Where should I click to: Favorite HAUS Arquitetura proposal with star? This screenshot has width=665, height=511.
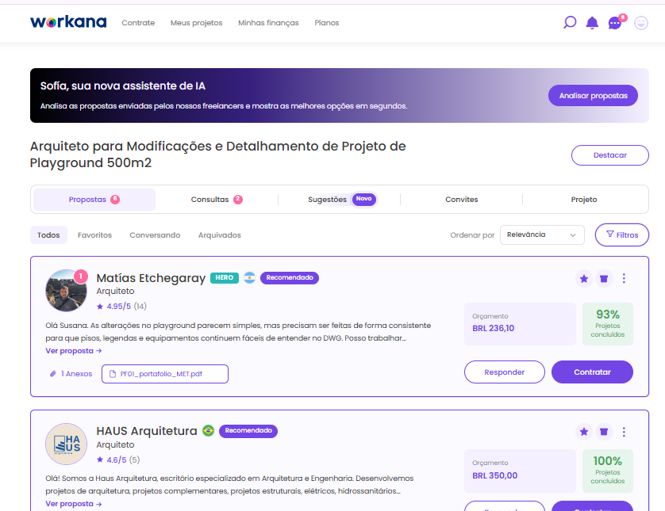(x=584, y=432)
